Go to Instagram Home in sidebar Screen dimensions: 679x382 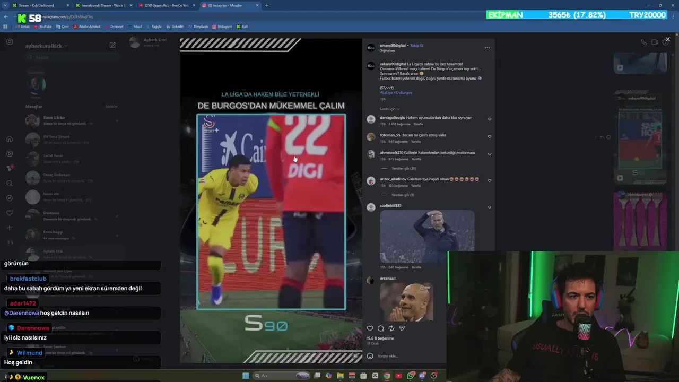(x=10, y=139)
